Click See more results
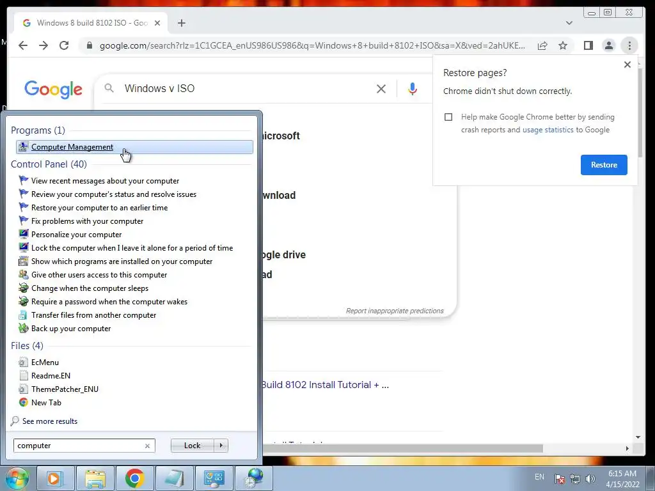The image size is (655, 491). point(50,421)
